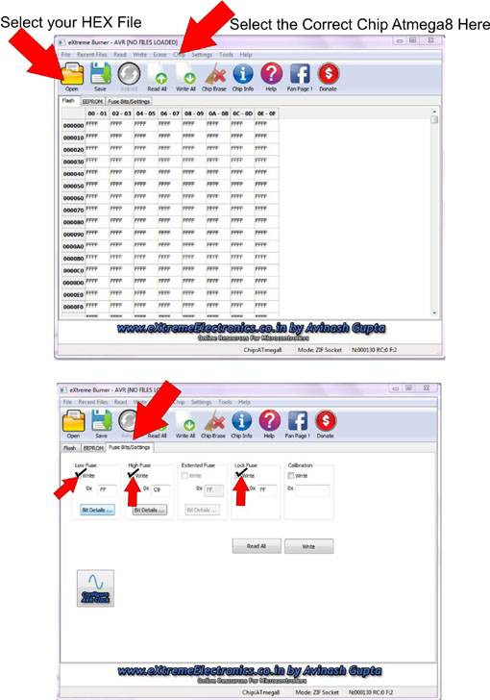Viewport: 490px width, 700px height.
Task: Open the File menu in the Fuse Bits window
Action: coord(67,402)
